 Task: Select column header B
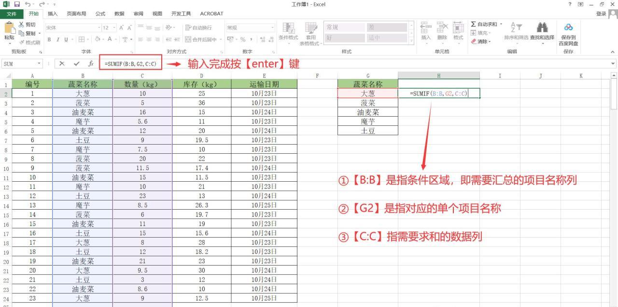pyautogui.click(x=83, y=75)
